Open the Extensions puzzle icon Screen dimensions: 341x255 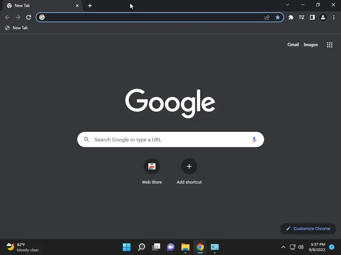tap(291, 17)
